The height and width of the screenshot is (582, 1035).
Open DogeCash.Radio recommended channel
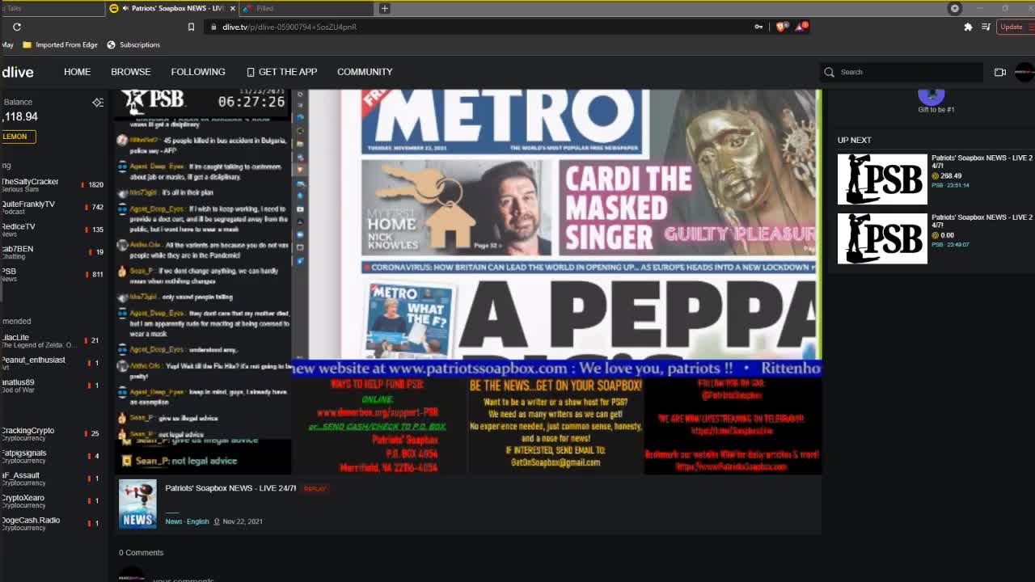pos(53,524)
